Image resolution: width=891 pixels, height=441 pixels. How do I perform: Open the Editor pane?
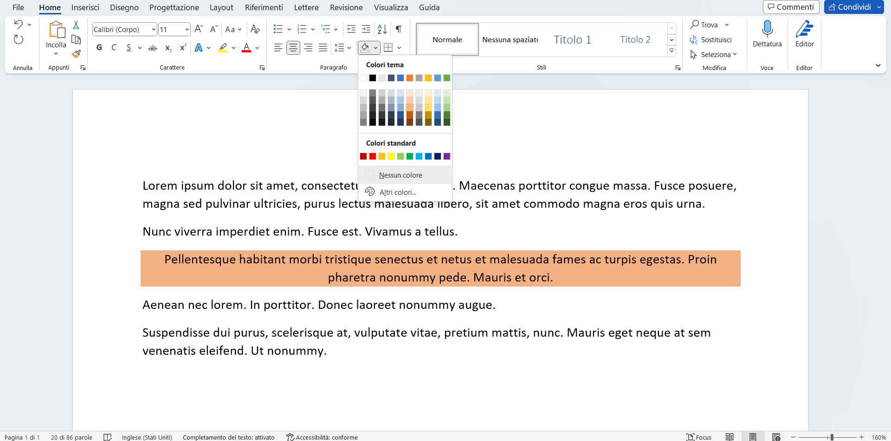click(804, 35)
